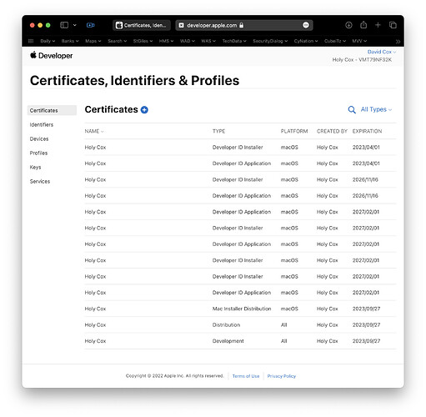426x417 pixels.
Task: Show hidden bookmarks with double chevron
Action: (x=398, y=41)
